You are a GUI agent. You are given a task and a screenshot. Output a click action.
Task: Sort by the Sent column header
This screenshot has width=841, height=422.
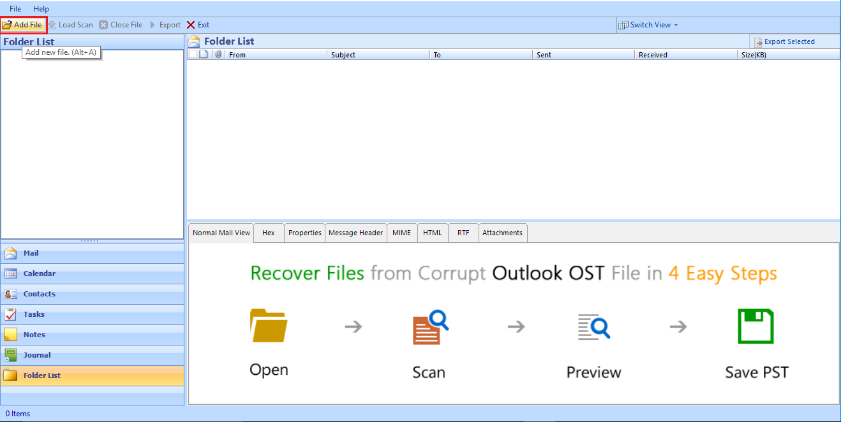click(584, 55)
